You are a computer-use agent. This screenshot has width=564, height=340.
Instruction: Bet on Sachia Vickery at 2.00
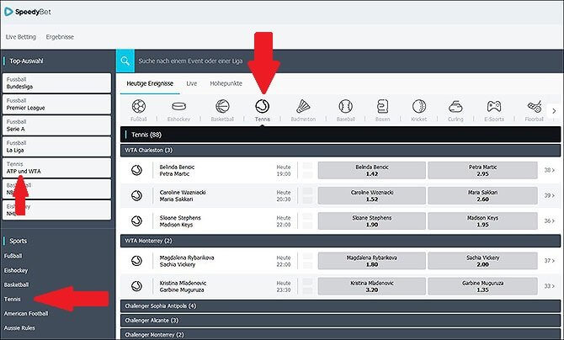point(482,261)
